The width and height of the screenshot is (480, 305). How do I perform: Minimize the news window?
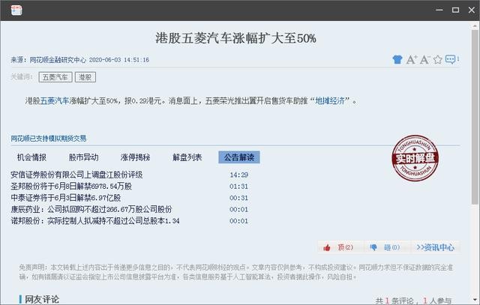click(x=439, y=10)
